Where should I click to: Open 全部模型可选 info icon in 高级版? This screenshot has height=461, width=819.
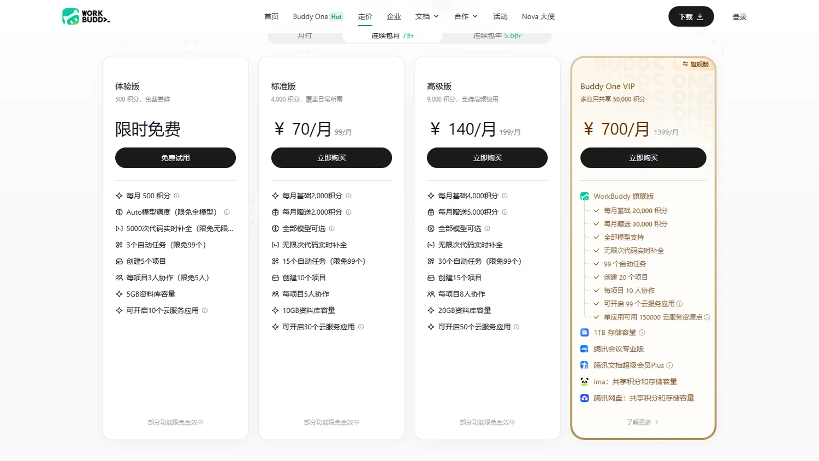488,228
